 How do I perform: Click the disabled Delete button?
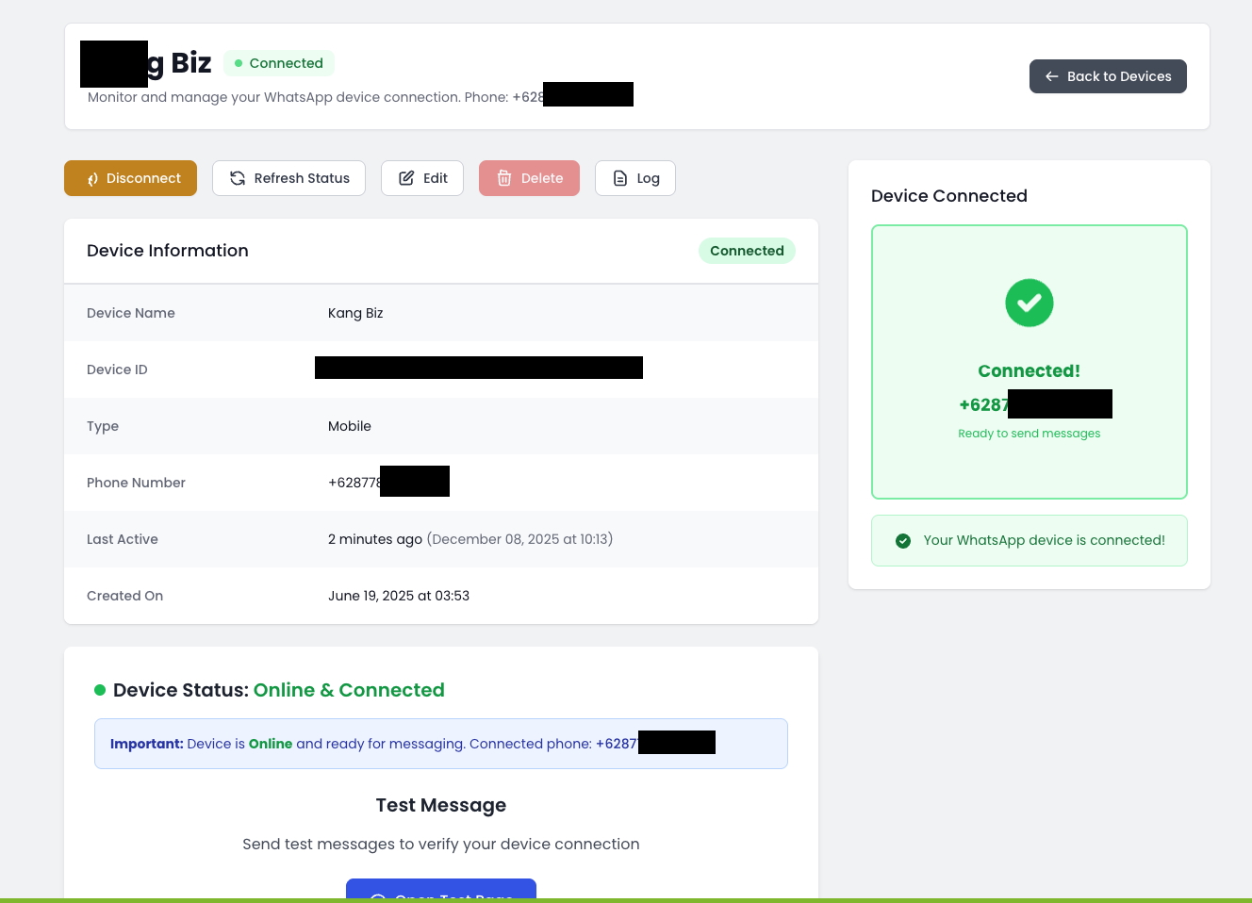pyautogui.click(x=529, y=178)
